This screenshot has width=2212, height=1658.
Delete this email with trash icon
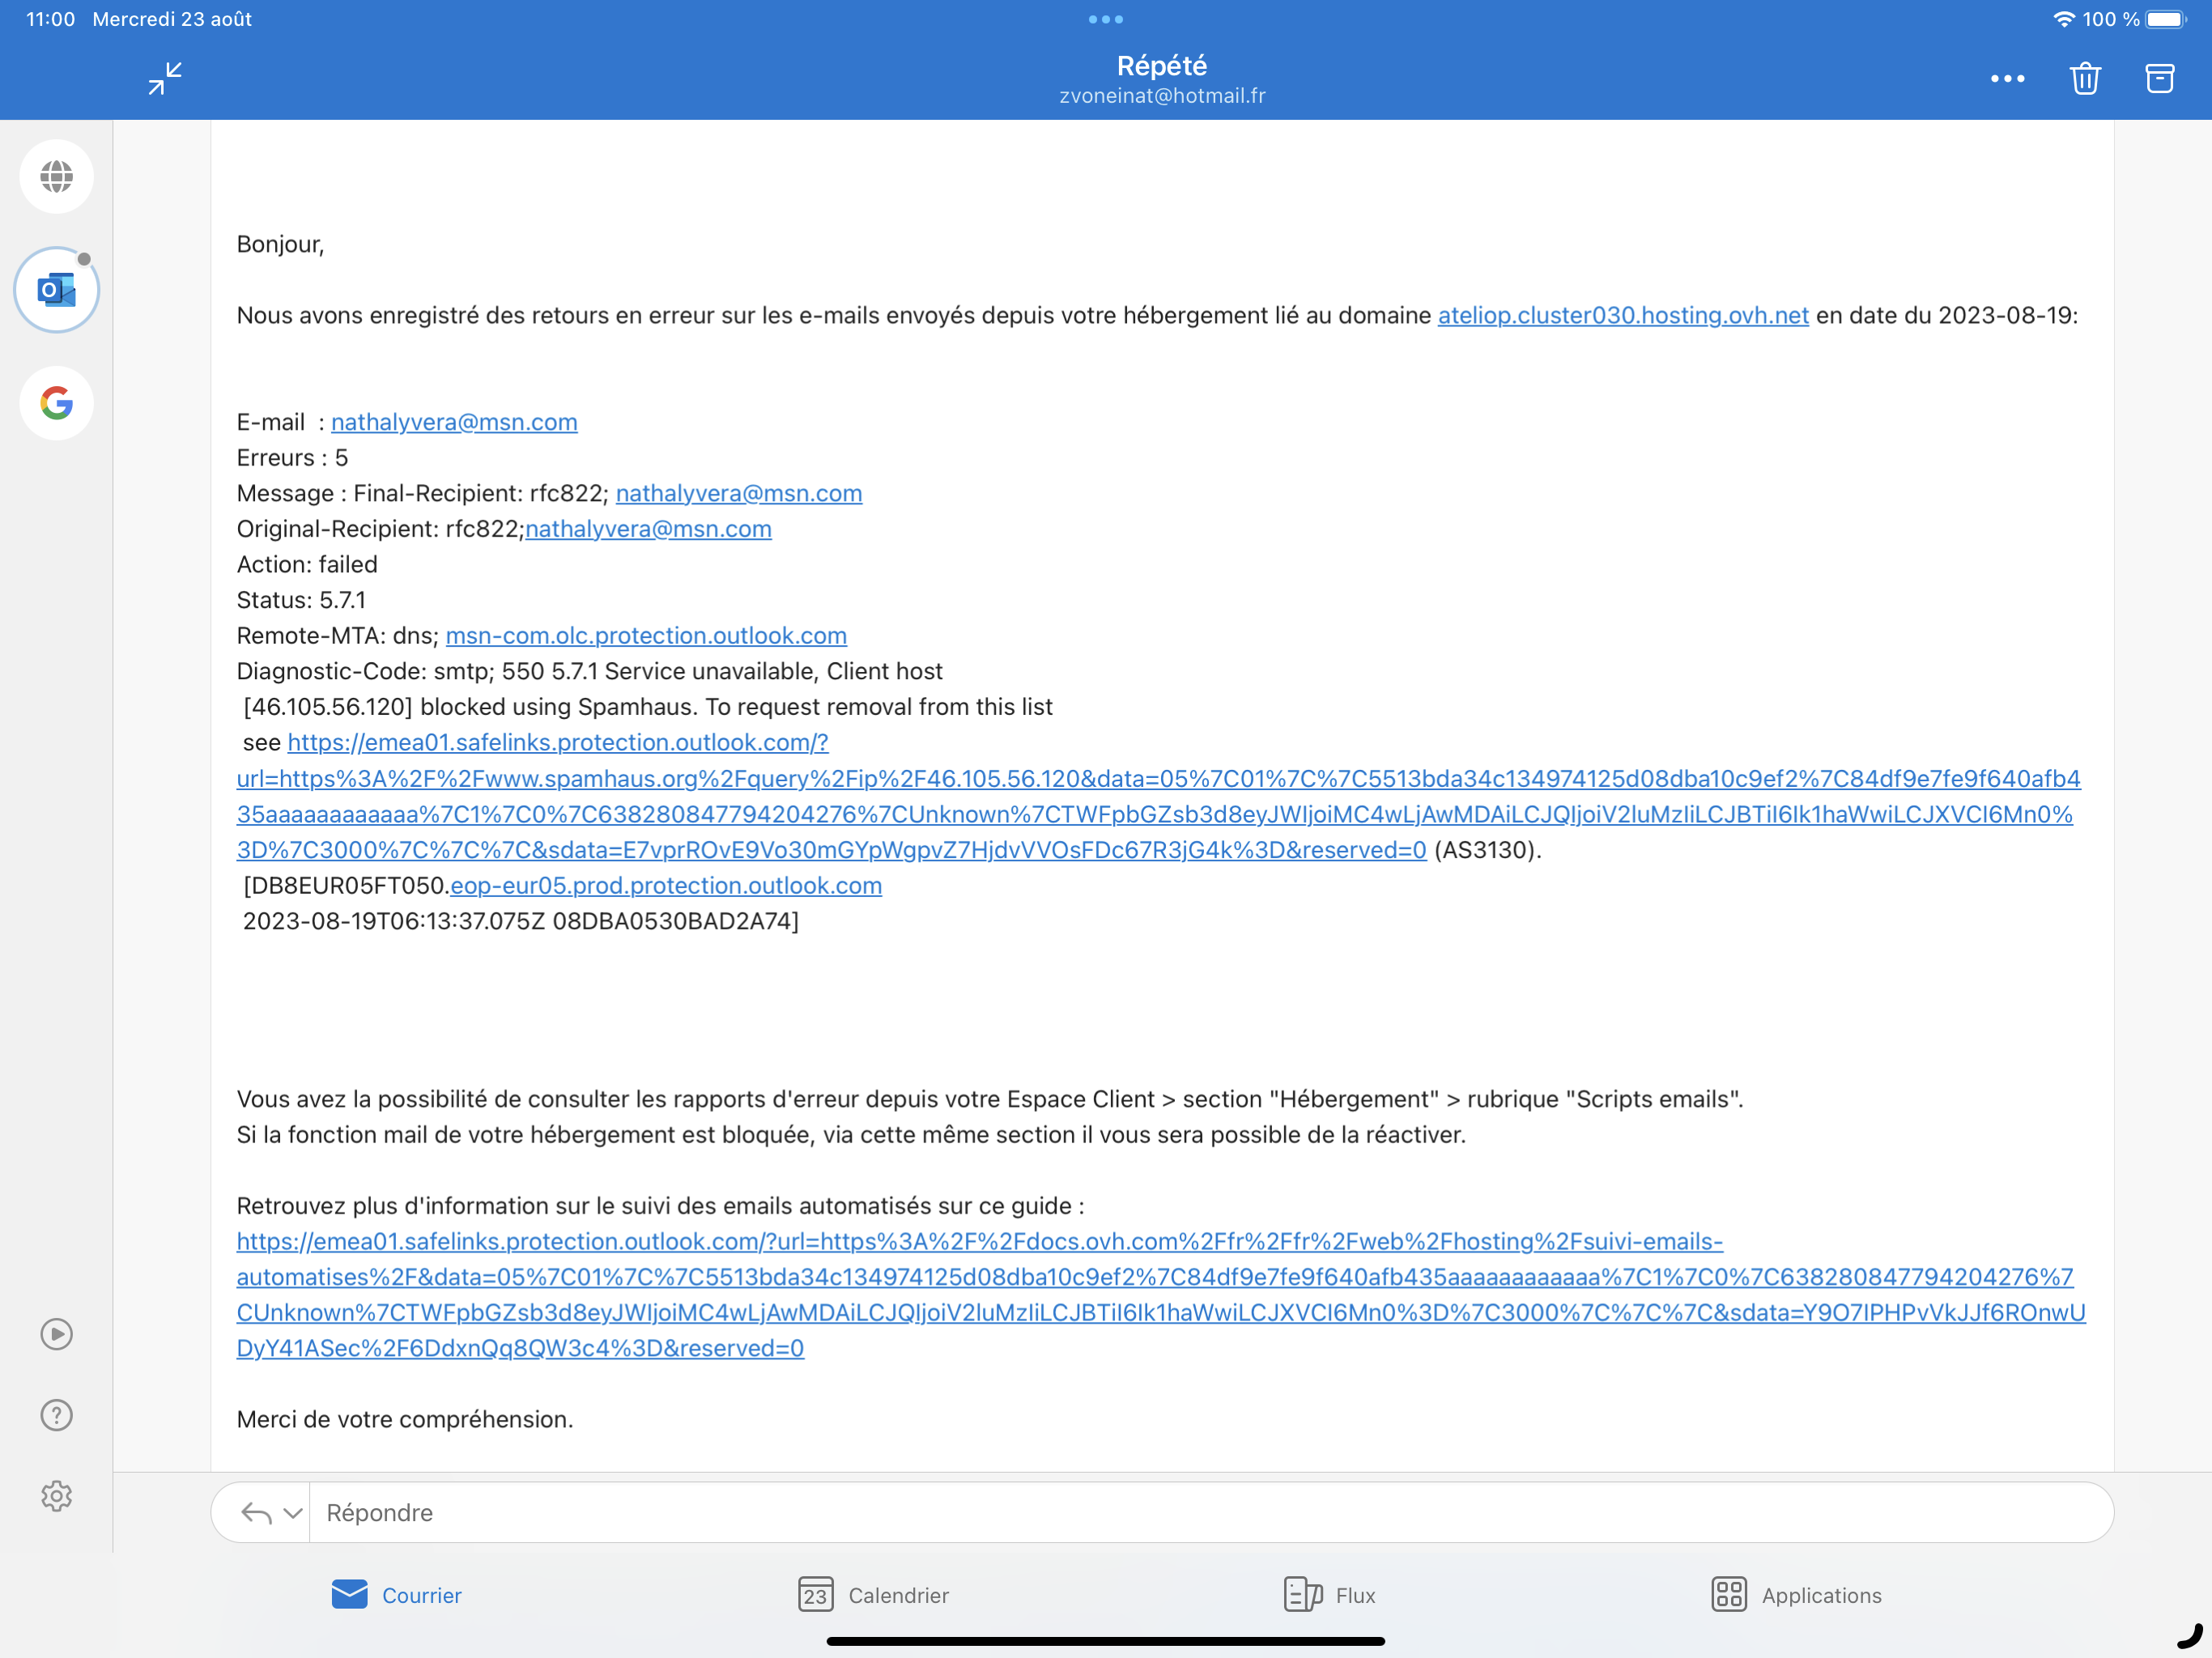[2084, 78]
